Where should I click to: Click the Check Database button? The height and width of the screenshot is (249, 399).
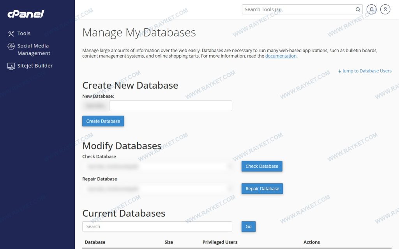[x=262, y=166]
